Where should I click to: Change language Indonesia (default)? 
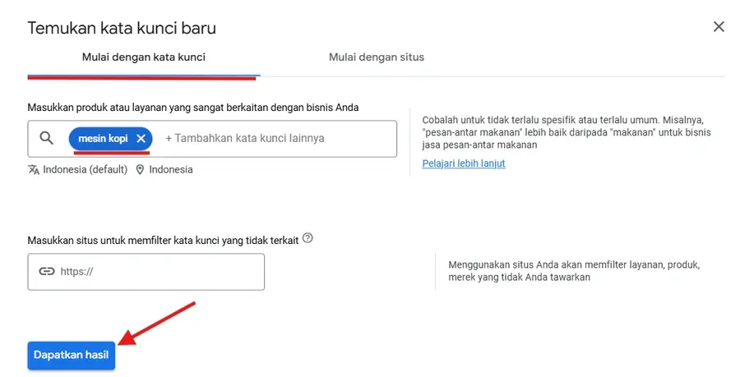[85, 170]
